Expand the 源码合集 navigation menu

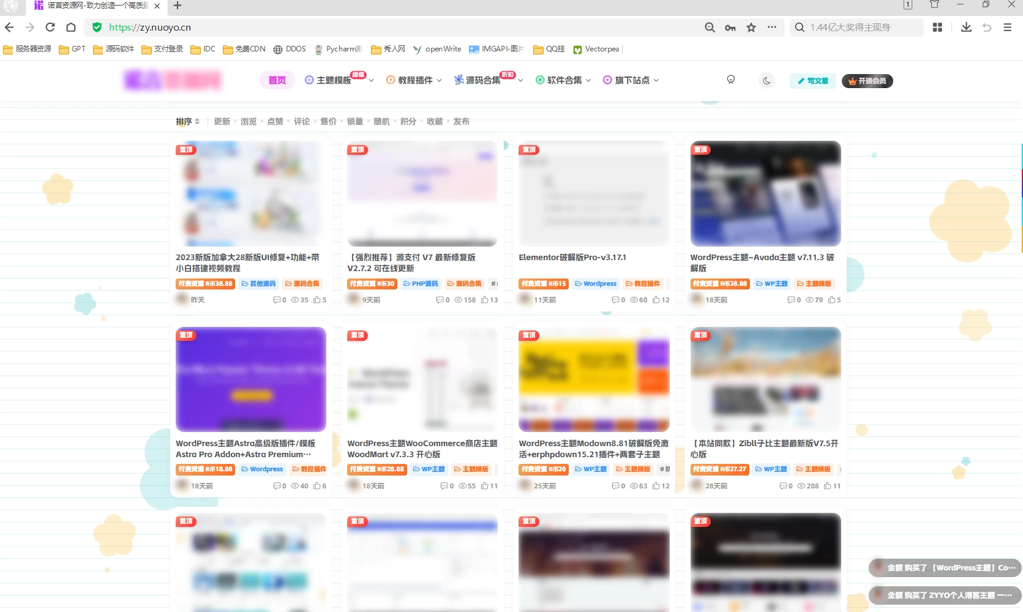pyautogui.click(x=489, y=80)
